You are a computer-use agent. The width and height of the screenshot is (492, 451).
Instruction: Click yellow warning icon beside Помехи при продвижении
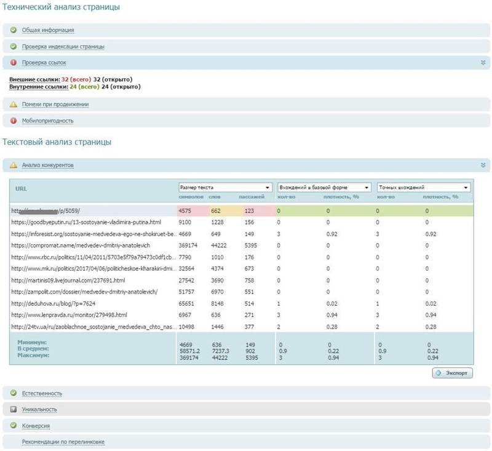click(x=13, y=104)
